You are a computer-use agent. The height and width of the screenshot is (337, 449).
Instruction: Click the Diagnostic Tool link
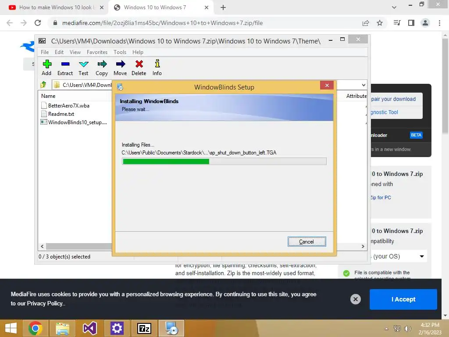click(x=384, y=112)
